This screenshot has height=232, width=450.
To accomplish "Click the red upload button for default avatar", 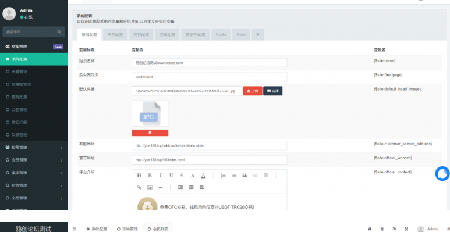I will click(x=253, y=91).
